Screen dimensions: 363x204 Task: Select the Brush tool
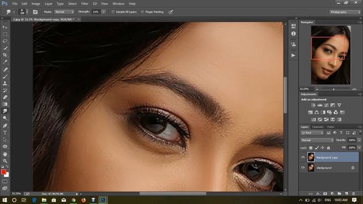pos(5,76)
